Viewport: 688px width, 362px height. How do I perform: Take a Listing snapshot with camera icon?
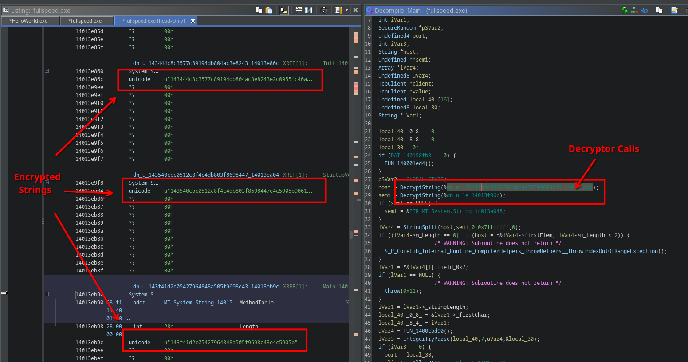tap(324, 10)
